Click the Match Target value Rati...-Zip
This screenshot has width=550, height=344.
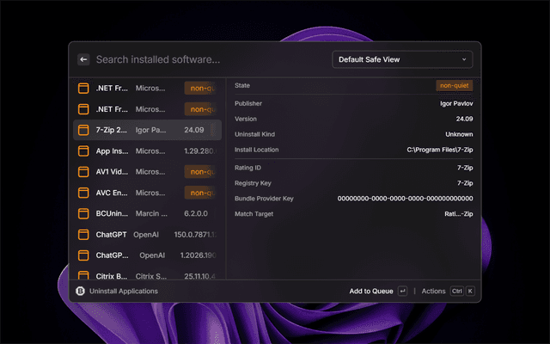[x=458, y=214]
